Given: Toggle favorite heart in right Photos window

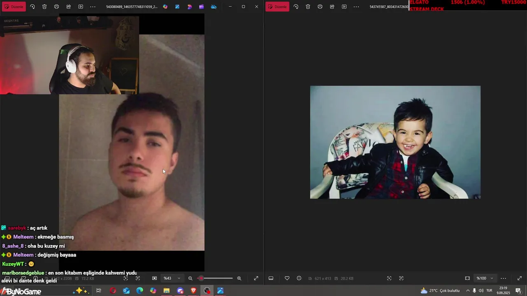Looking at the screenshot, I should click(x=287, y=278).
